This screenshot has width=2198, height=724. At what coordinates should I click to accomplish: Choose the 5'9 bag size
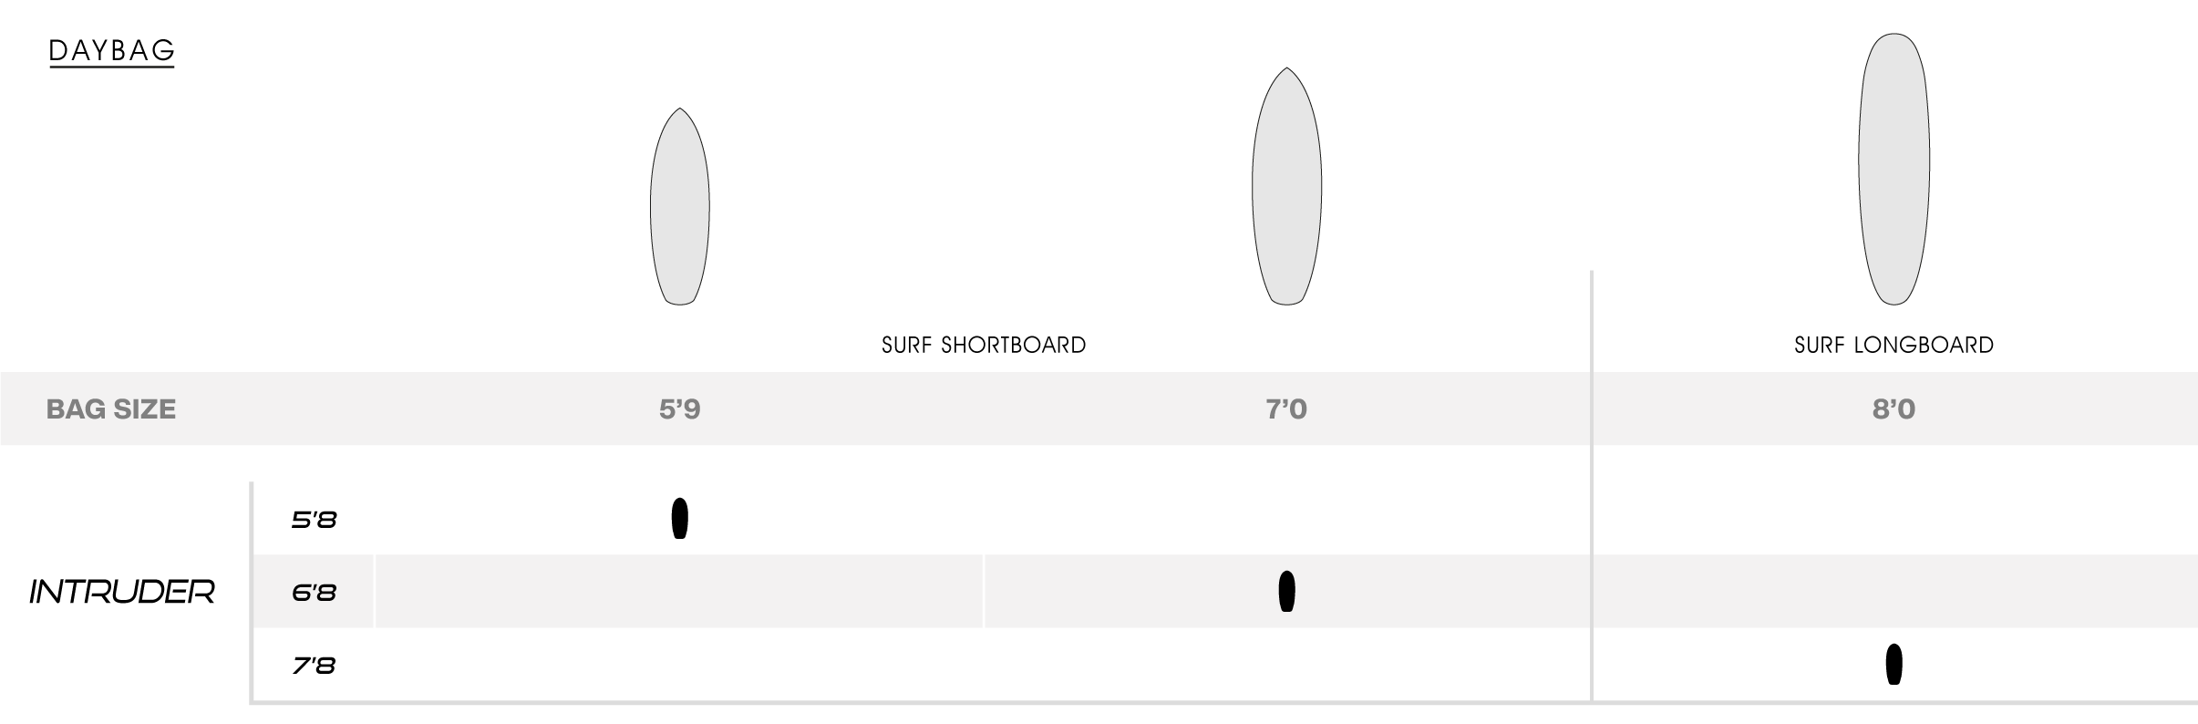point(679,409)
